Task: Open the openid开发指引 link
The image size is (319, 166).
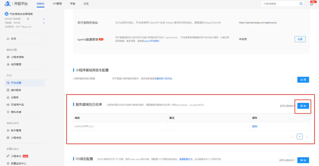Action: pos(151,41)
